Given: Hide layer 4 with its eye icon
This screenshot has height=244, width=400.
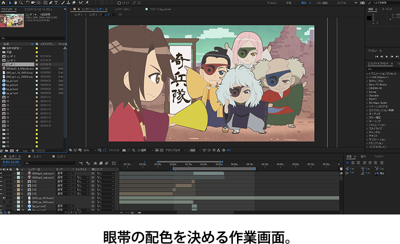Looking at the screenshot, I should 1,185.
